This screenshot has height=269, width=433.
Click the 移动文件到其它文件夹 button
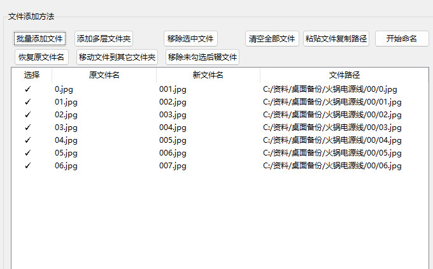point(117,57)
